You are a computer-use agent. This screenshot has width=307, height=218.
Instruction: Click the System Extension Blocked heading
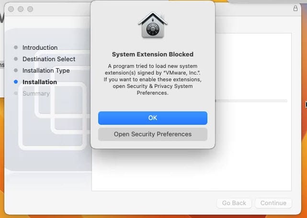(153, 54)
